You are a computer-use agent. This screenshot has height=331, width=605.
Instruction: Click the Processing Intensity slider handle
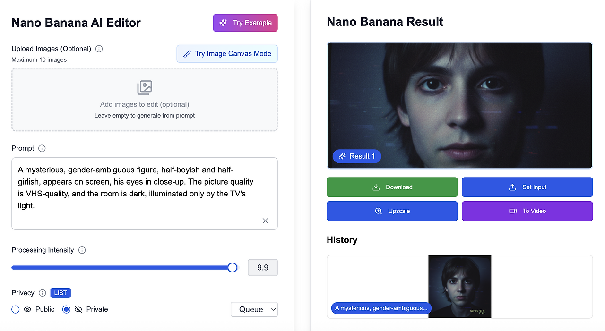[x=232, y=268]
